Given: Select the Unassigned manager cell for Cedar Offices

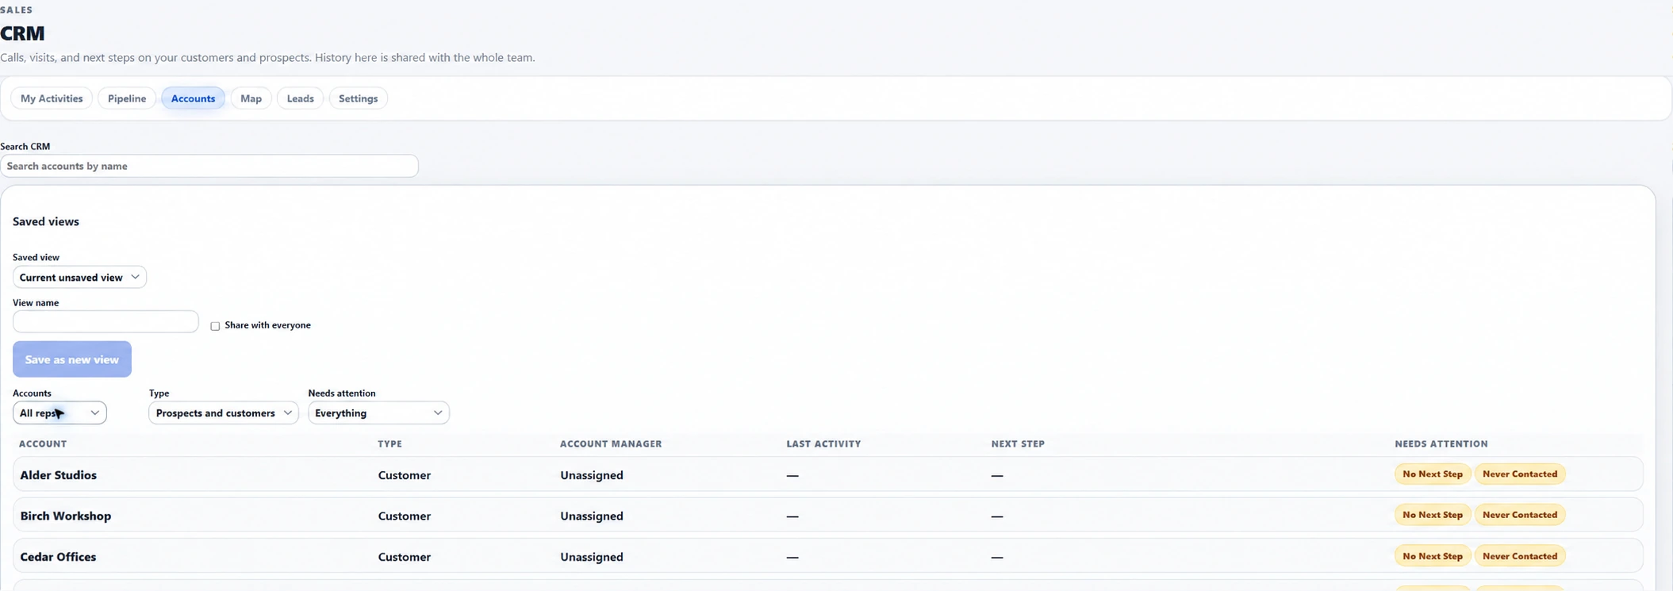Looking at the screenshot, I should click(592, 557).
